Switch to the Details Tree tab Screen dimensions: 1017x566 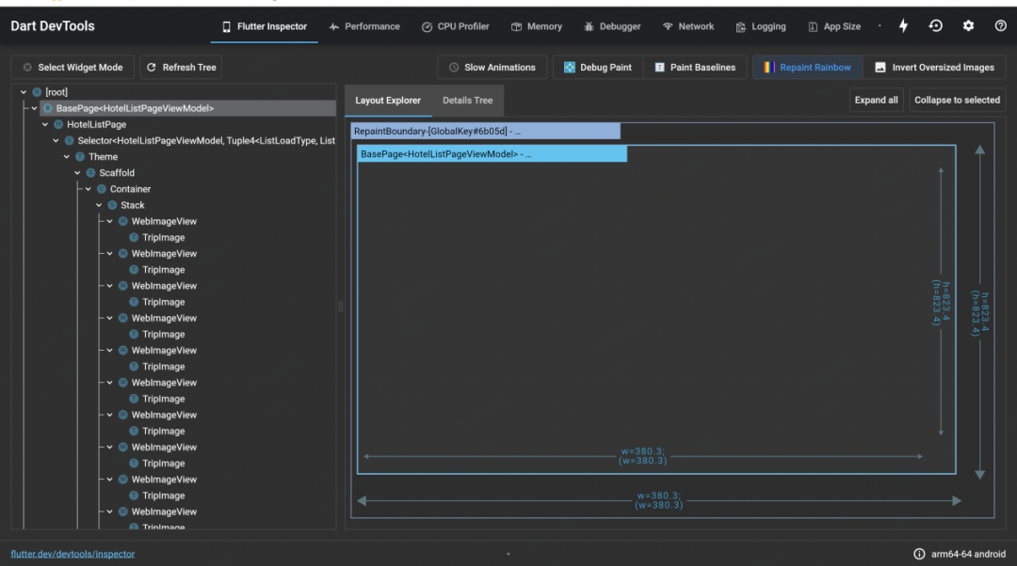pyautogui.click(x=468, y=101)
